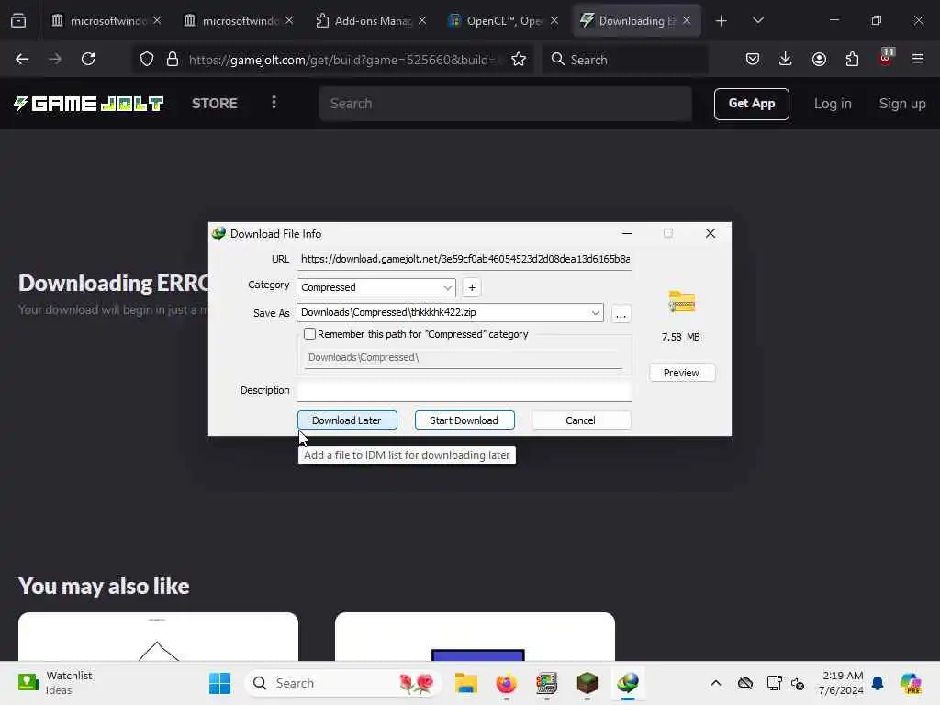This screenshot has height=705, width=940.
Task: Click the download URL field
Action: pyautogui.click(x=464, y=259)
